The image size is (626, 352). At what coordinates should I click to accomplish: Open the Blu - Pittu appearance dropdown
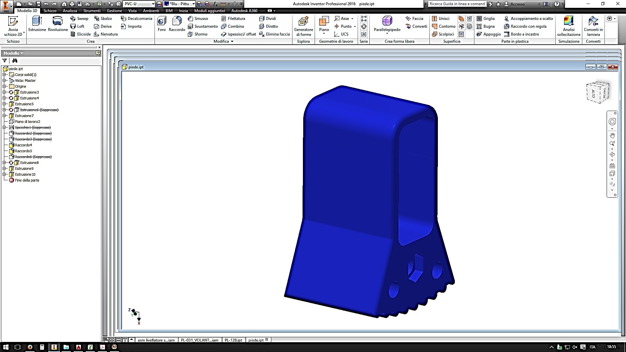(x=193, y=4)
